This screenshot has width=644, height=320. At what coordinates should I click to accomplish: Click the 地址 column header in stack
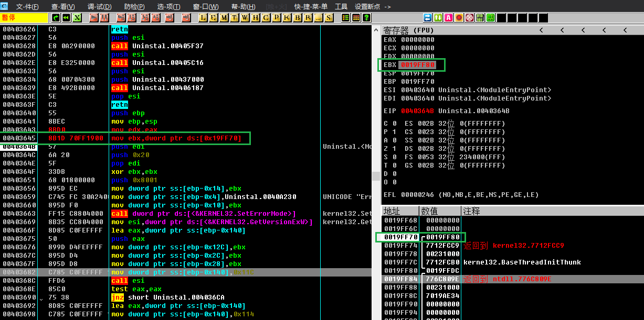point(392,211)
